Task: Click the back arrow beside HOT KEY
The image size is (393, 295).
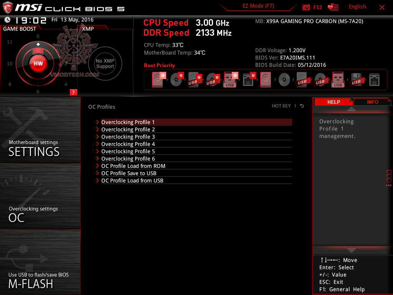Action: (x=302, y=106)
